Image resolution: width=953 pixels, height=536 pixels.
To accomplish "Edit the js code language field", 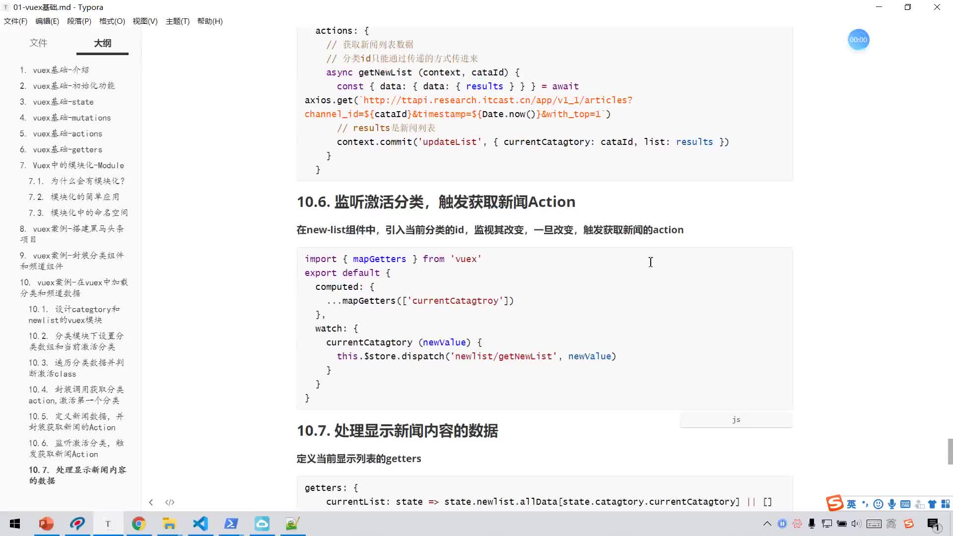I will click(x=736, y=420).
